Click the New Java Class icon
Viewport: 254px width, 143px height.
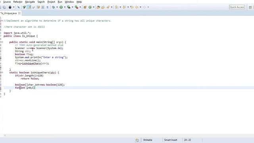click(90, 7)
